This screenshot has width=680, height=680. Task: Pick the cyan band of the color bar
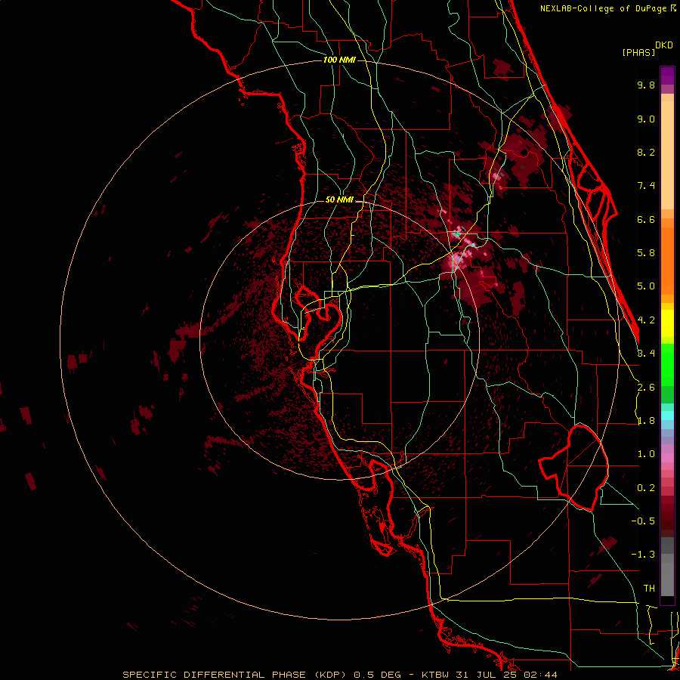(x=667, y=415)
